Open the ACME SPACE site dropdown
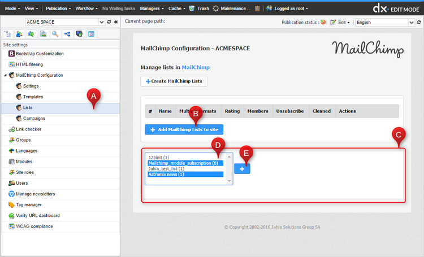This screenshot has width=424, height=257. pyautogui.click(x=101, y=22)
